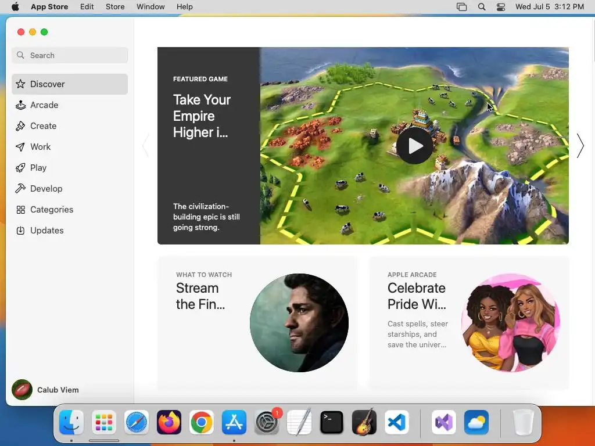Open the App Store menu
The width and height of the screenshot is (595, 446).
point(49,7)
